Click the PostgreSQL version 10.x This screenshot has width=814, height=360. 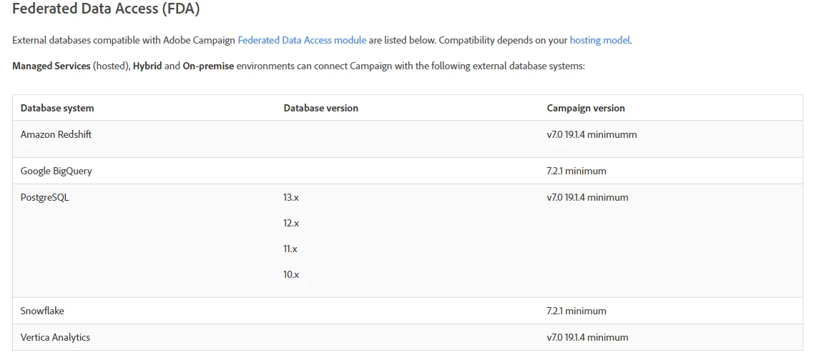point(291,275)
